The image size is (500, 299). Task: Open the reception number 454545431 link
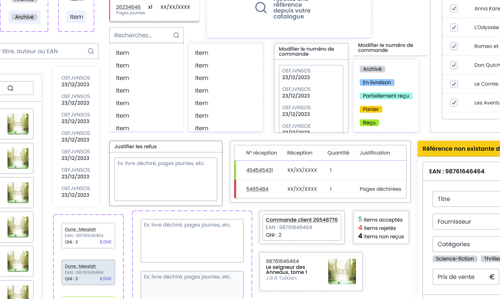(x=259, y=170)
